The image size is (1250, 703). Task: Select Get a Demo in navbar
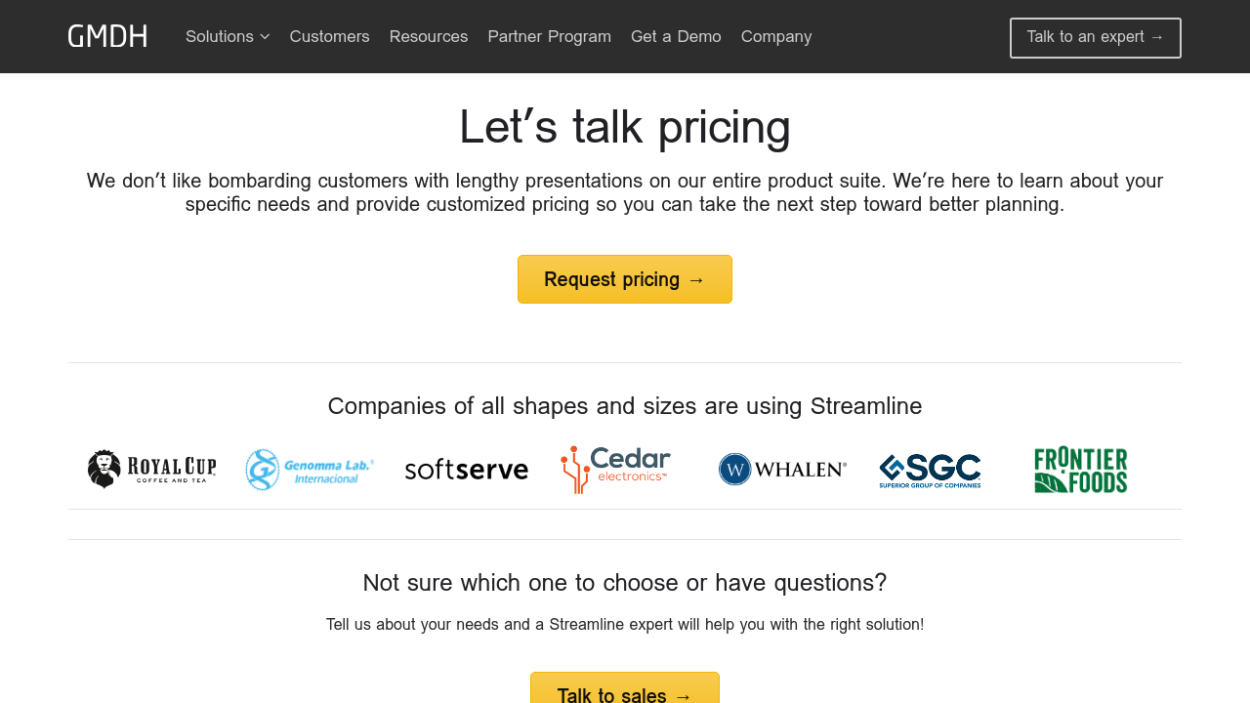pos(676,37)
